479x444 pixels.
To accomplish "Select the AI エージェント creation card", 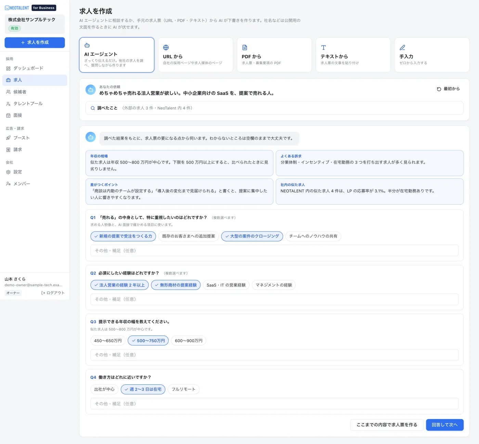I will (117, 55).
